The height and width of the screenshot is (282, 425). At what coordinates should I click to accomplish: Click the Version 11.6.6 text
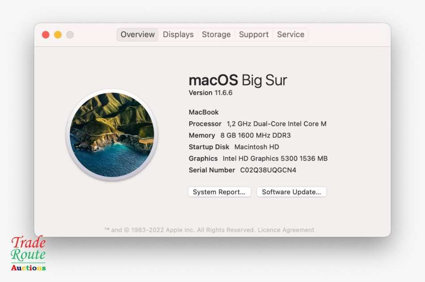click(211, 93)
